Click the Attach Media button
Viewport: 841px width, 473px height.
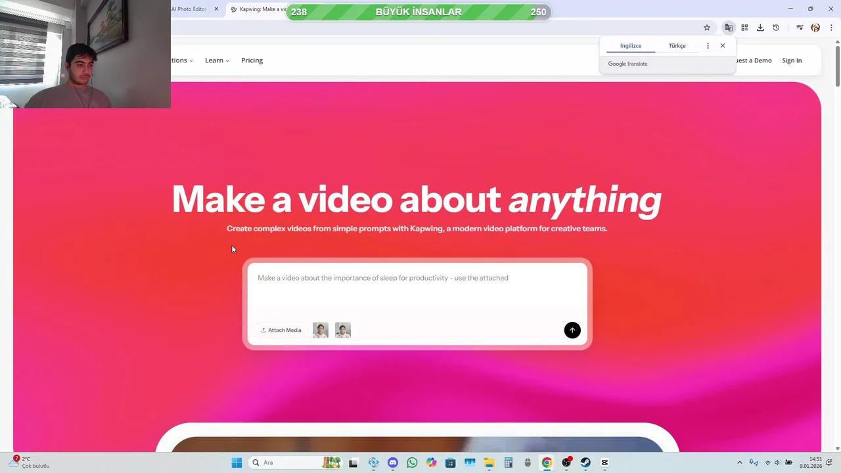click(x=281, y=330)
